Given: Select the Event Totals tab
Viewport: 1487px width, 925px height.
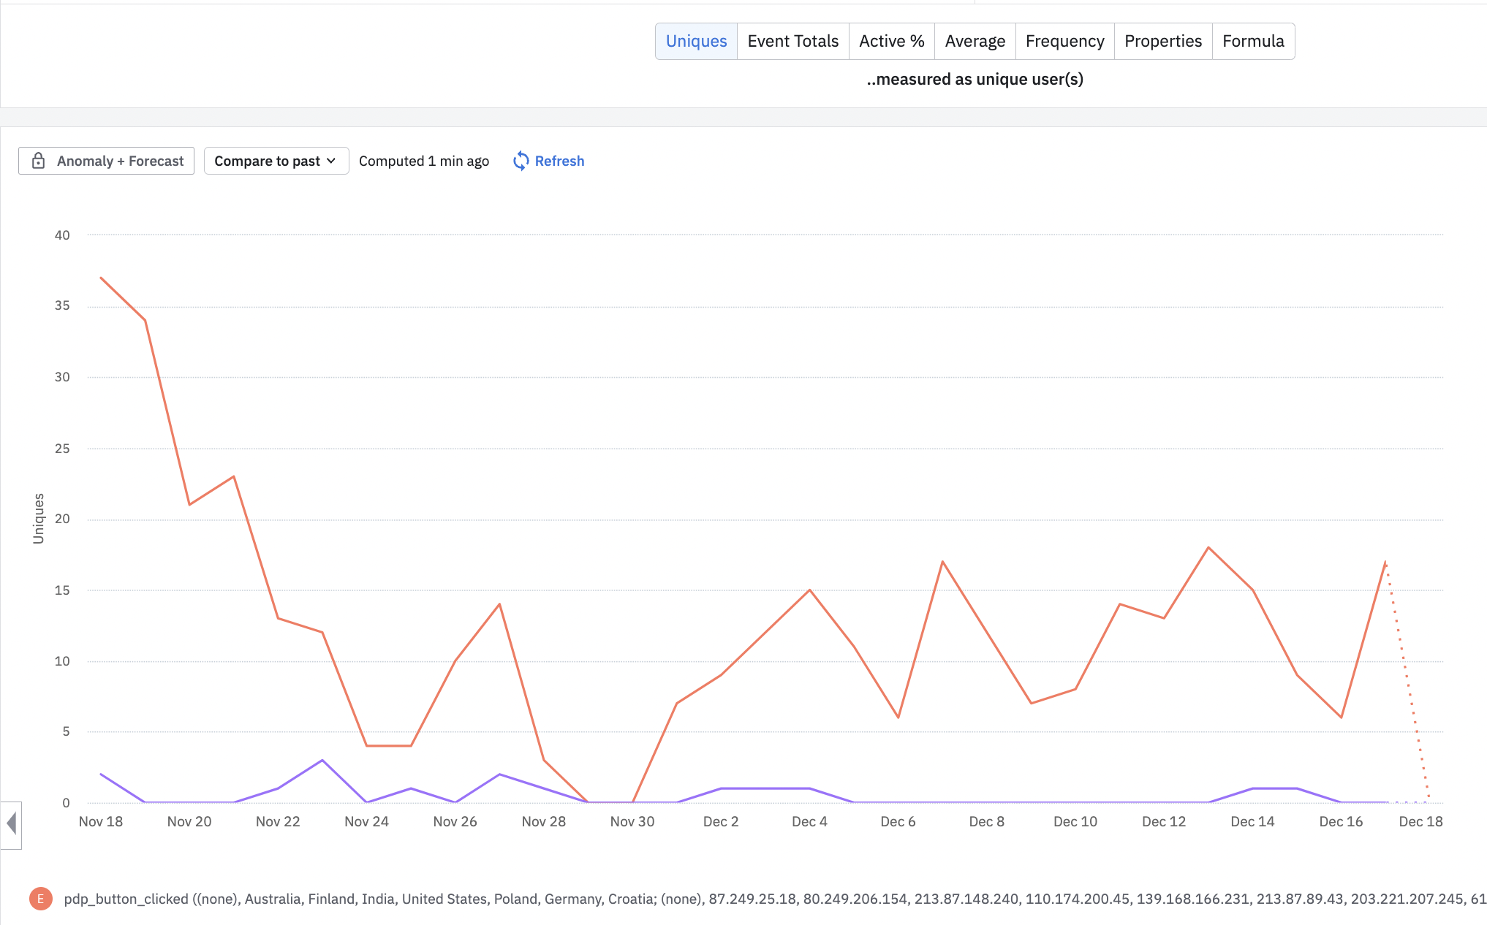Looking at the screenshot, I should point(792,41).
